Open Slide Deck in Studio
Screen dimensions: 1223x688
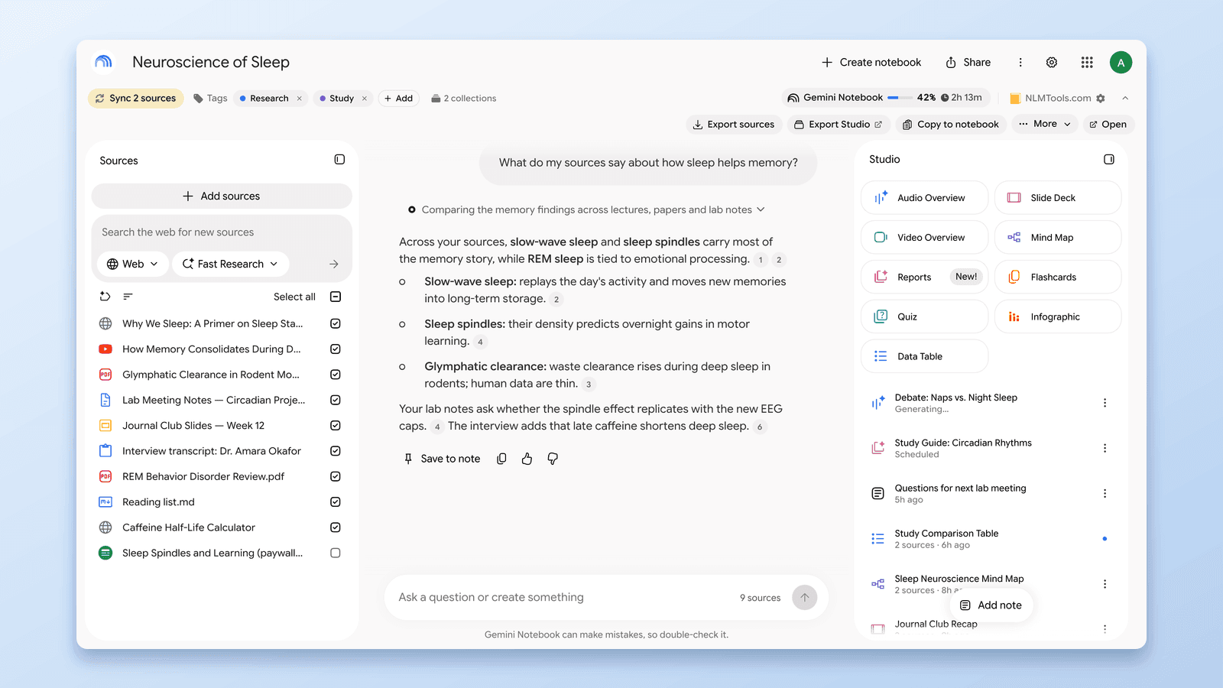(1058, 198)
